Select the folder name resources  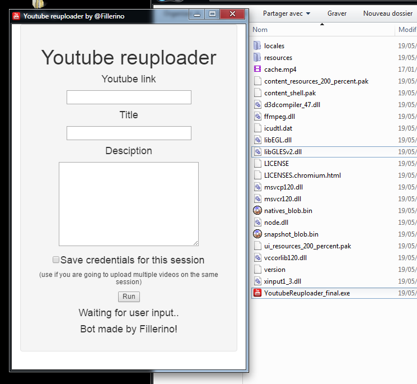278,58
